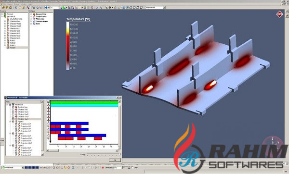This screenshot has width=289, height=174.
Task: Expand the Sets node in Catalog
Action: coord(31,24)
